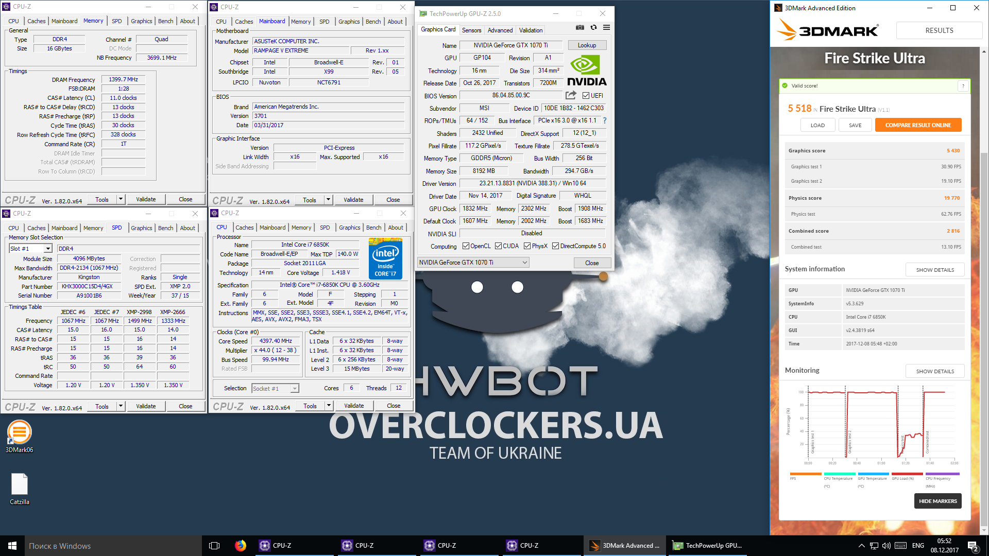
Task: Toggle the red GPU Load legend swatch
Action: point(907,474)
